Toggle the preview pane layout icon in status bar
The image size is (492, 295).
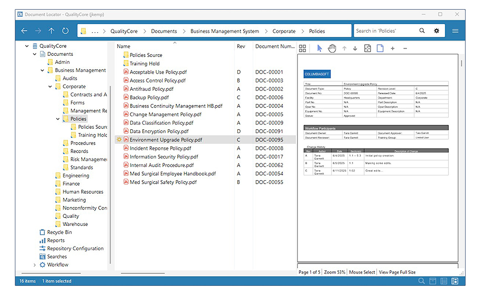(455, 281)
